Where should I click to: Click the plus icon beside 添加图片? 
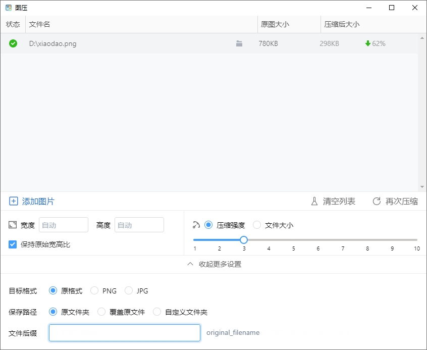click(14, 201)
